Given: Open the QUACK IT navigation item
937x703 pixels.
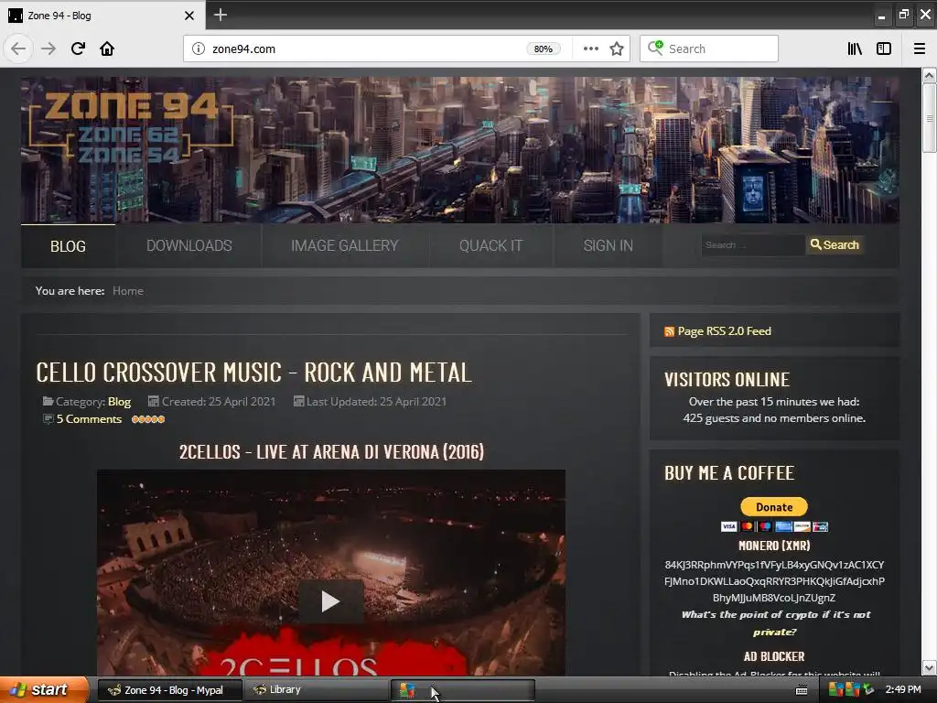Looking at the screenshot, I should click(490, 245).
